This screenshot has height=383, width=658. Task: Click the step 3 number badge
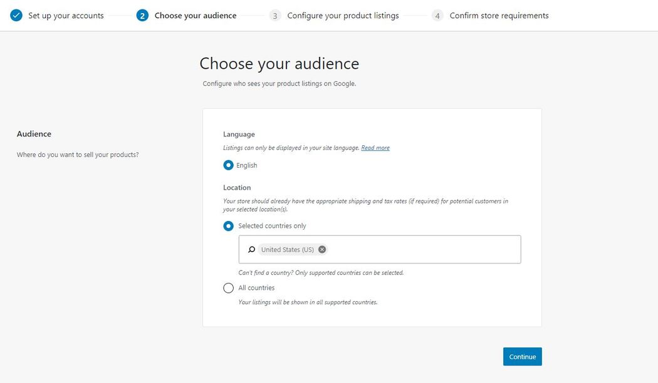coord(274,16)
